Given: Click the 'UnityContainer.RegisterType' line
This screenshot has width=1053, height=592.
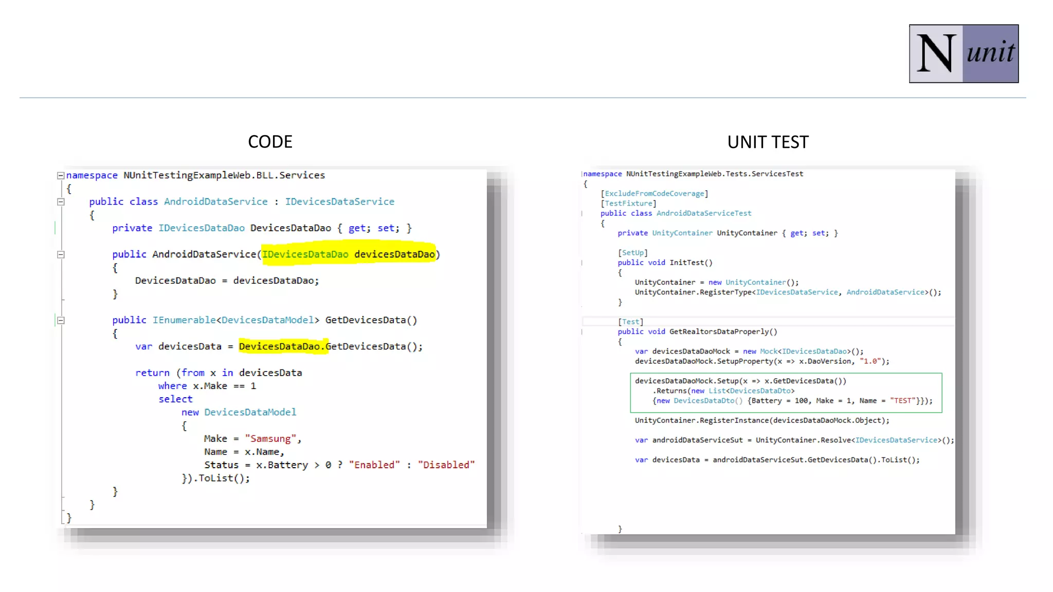Looking at the screenshot, I should pos(788,292).
